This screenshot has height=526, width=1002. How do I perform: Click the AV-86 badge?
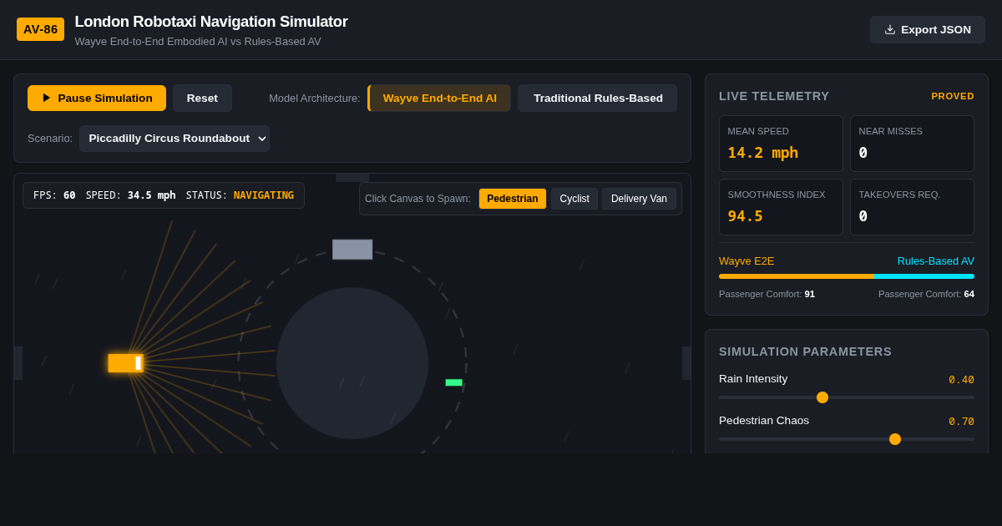[x=40, y=29]
